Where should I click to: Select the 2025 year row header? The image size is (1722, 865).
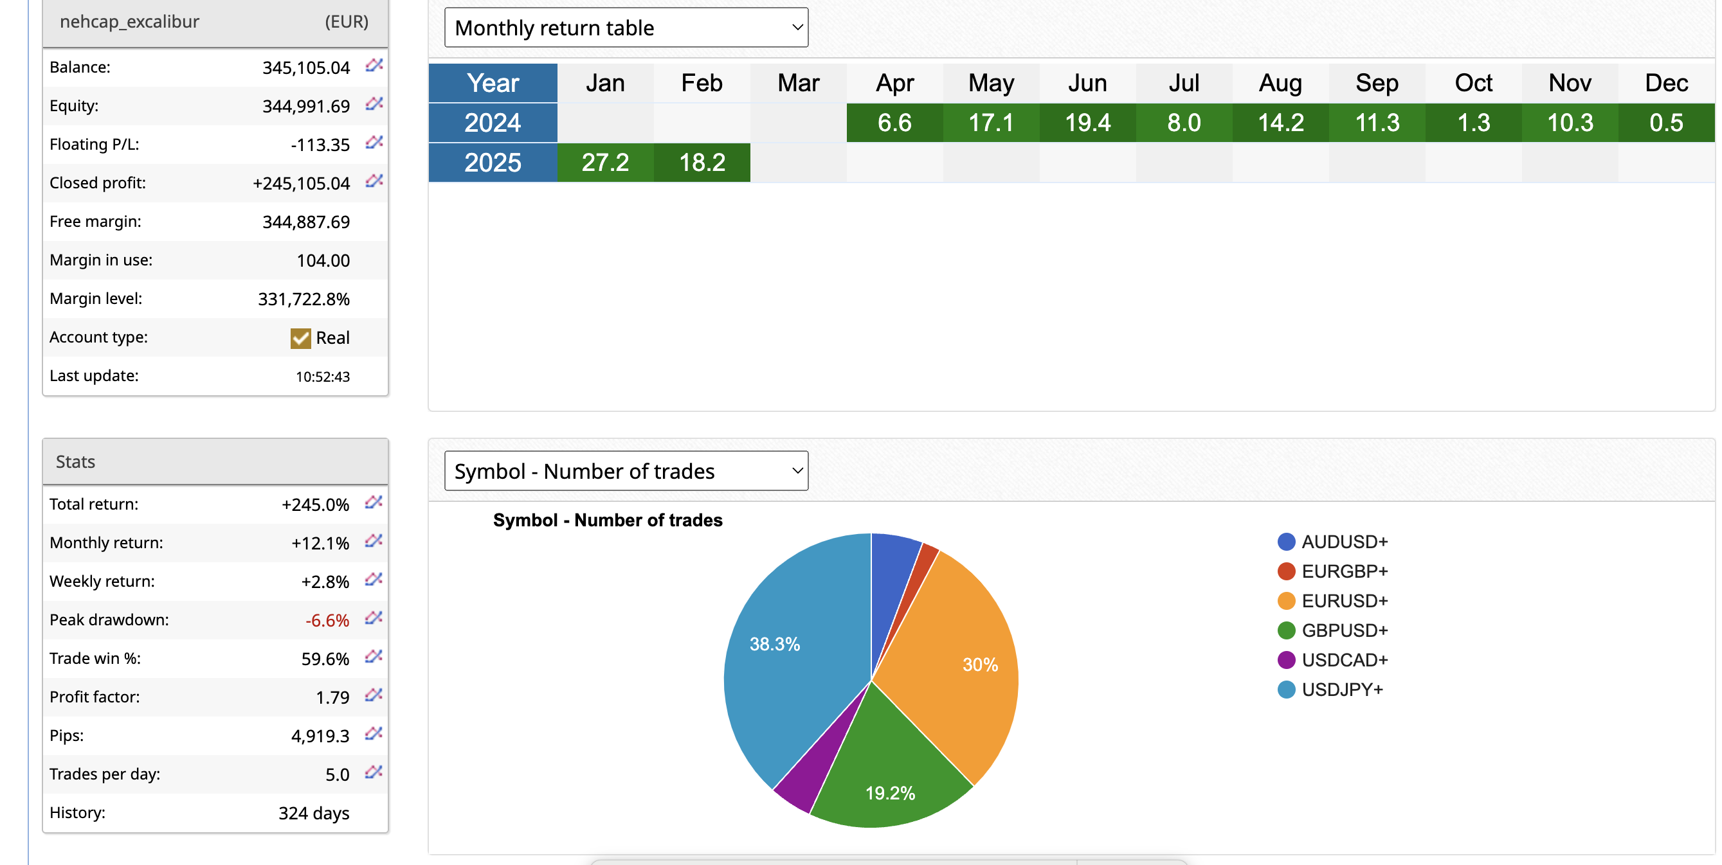[493, 163]
